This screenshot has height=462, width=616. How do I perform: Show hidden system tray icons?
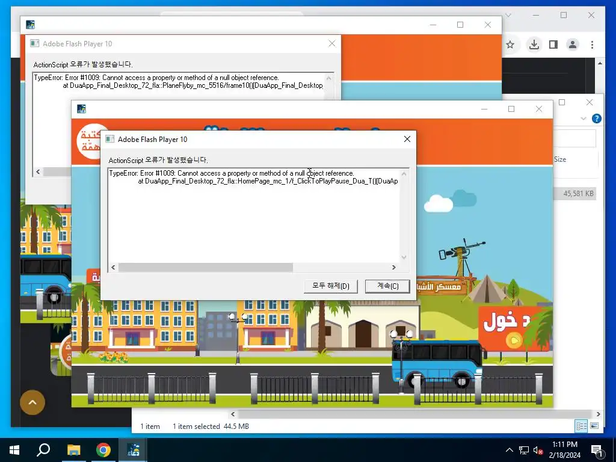[x=509, y=450]
